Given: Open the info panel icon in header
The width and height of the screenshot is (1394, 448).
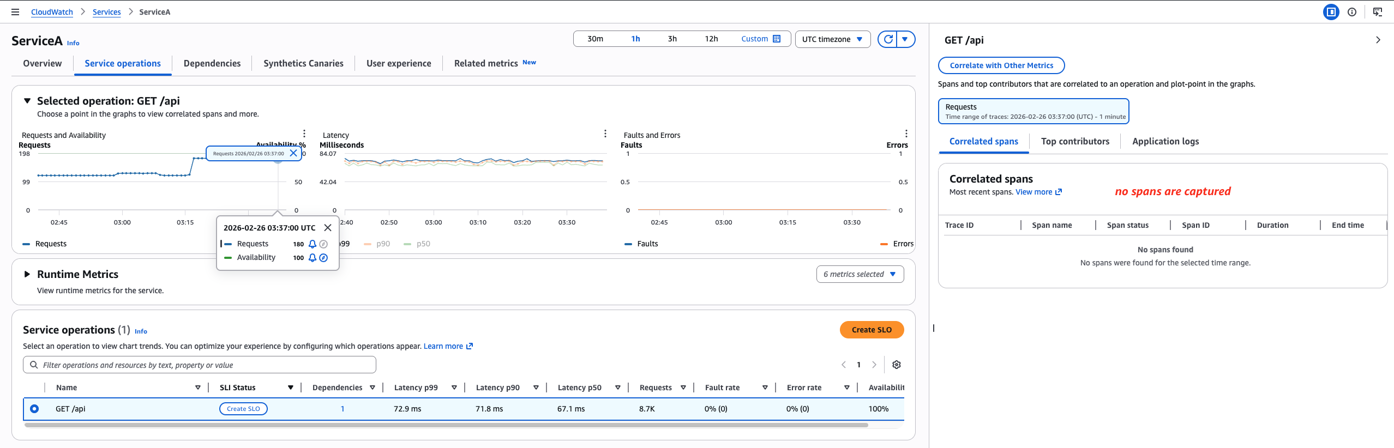Looking at the screenshot, I should coord(1352,12).
